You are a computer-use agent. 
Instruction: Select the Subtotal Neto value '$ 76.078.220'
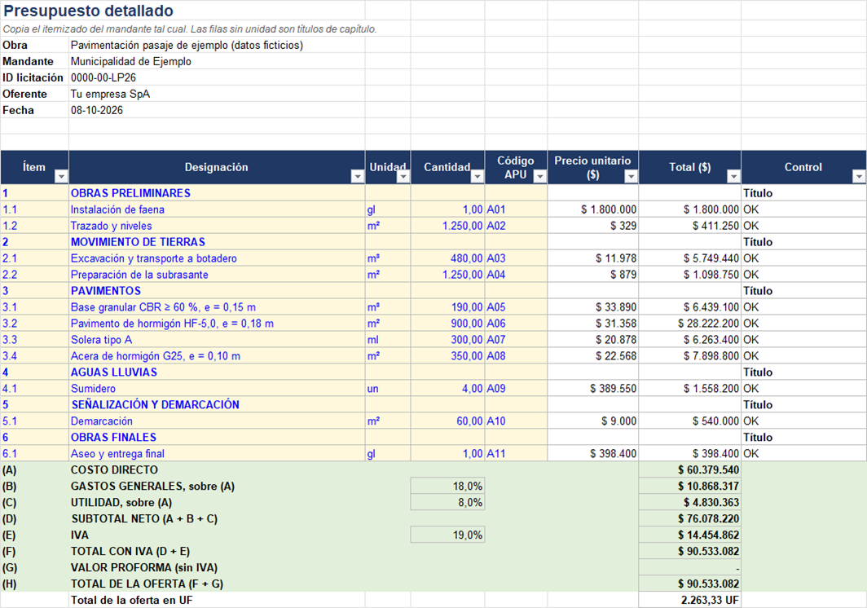pos(690,518)
